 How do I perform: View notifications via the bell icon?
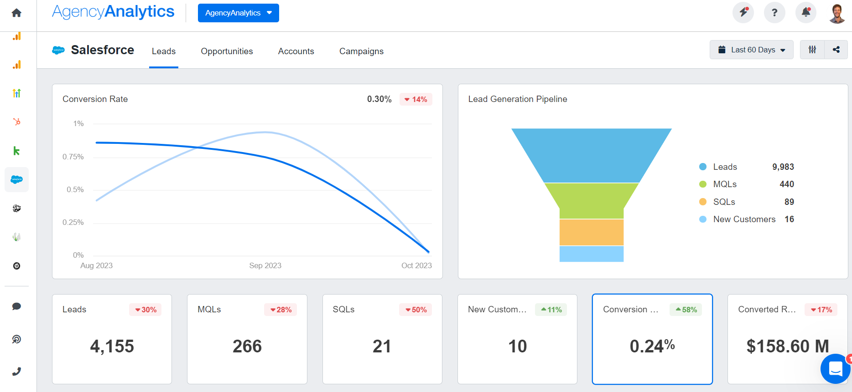(806, 12)
